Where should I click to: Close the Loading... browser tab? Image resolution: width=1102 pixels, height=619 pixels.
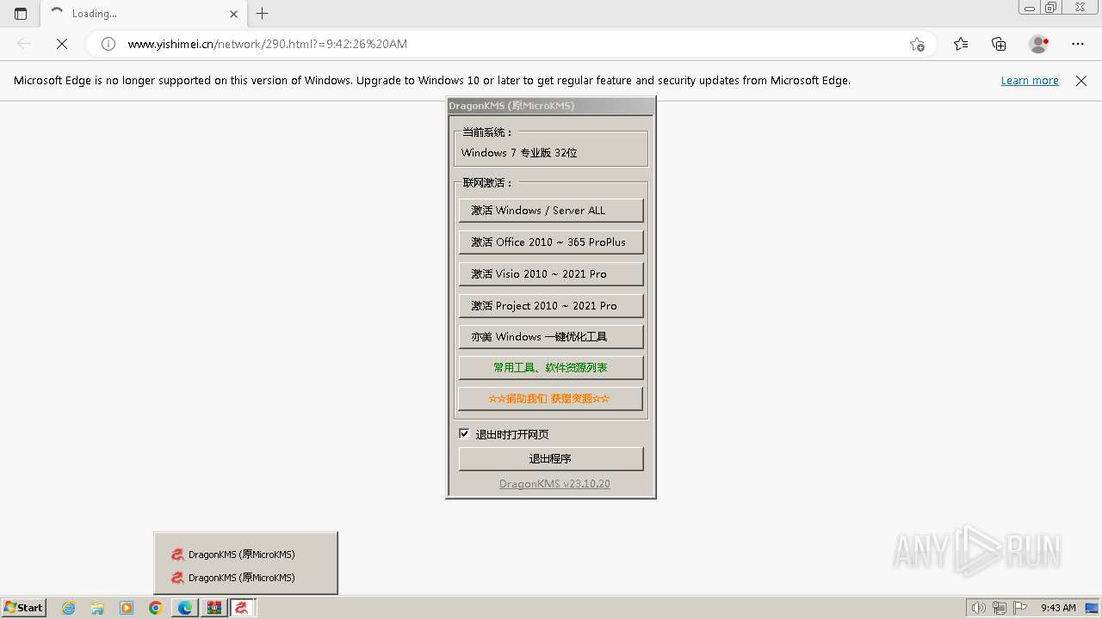[x=234, y=14]
